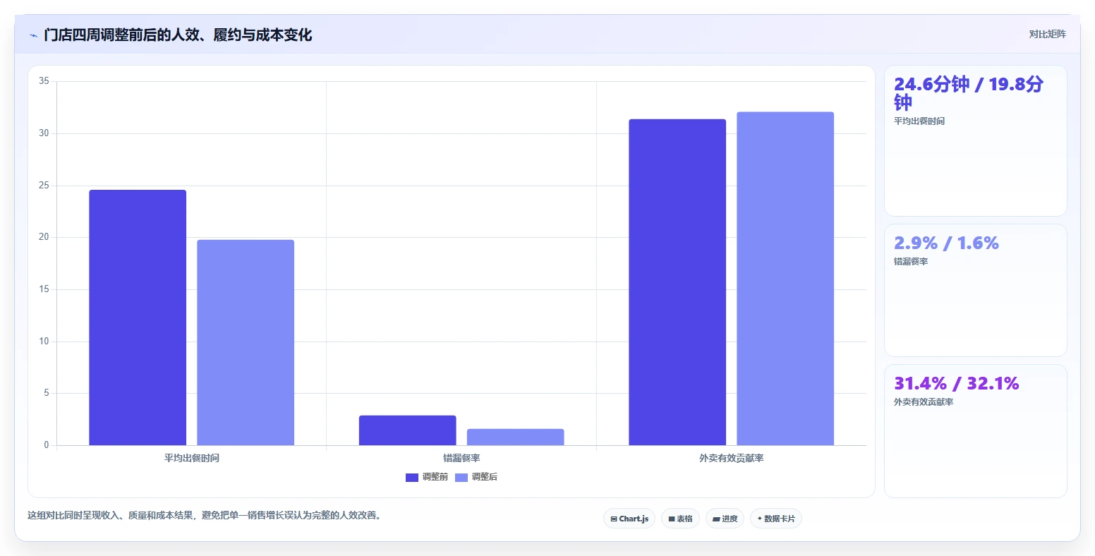
Task: Click the 错漏餐率 x-axis label
Action: 461,459
